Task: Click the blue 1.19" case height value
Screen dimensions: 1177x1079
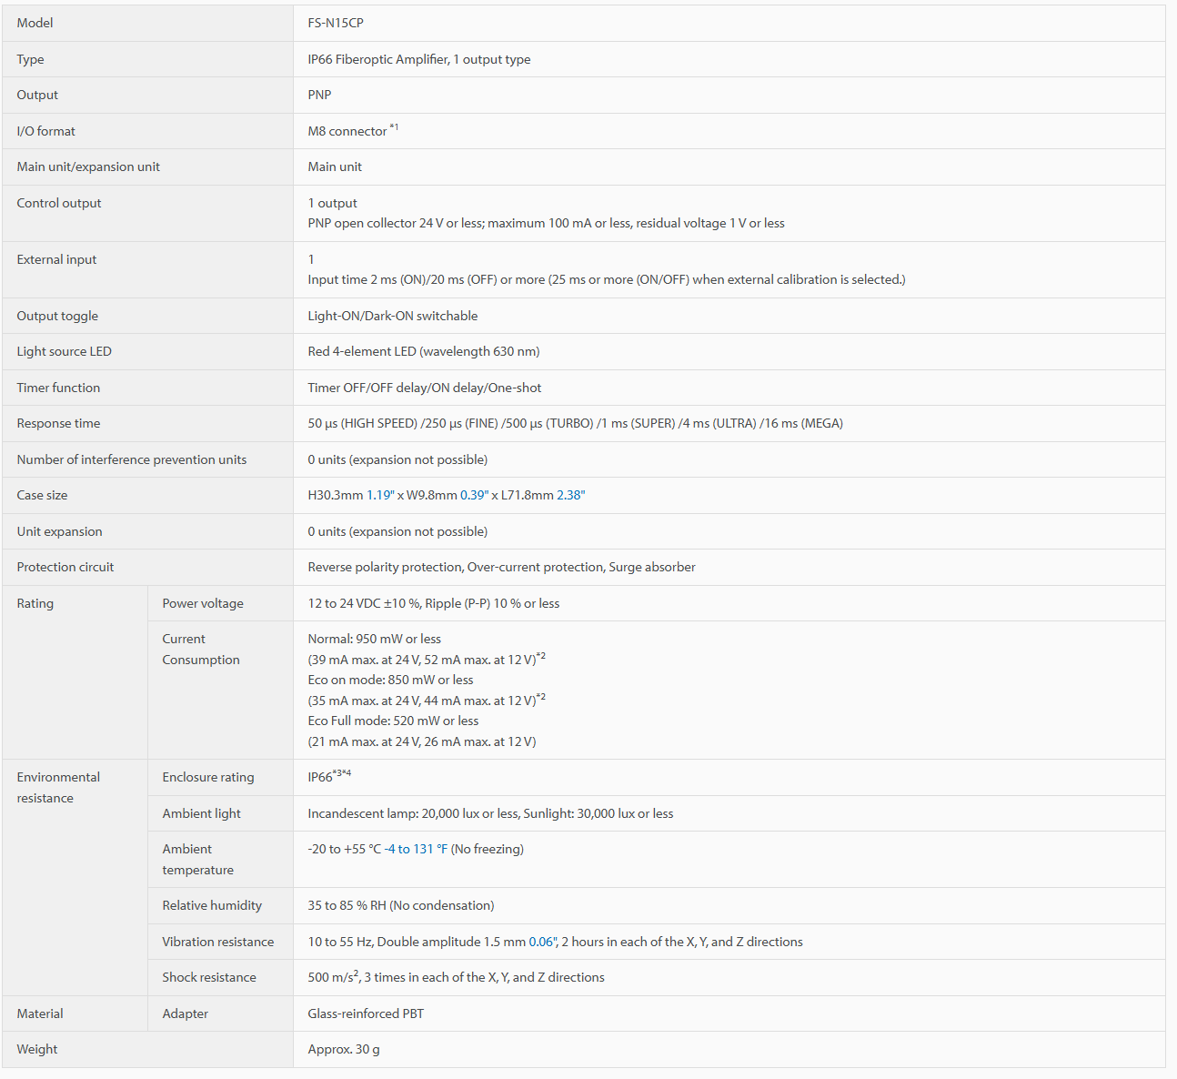Action: point(380,495)
